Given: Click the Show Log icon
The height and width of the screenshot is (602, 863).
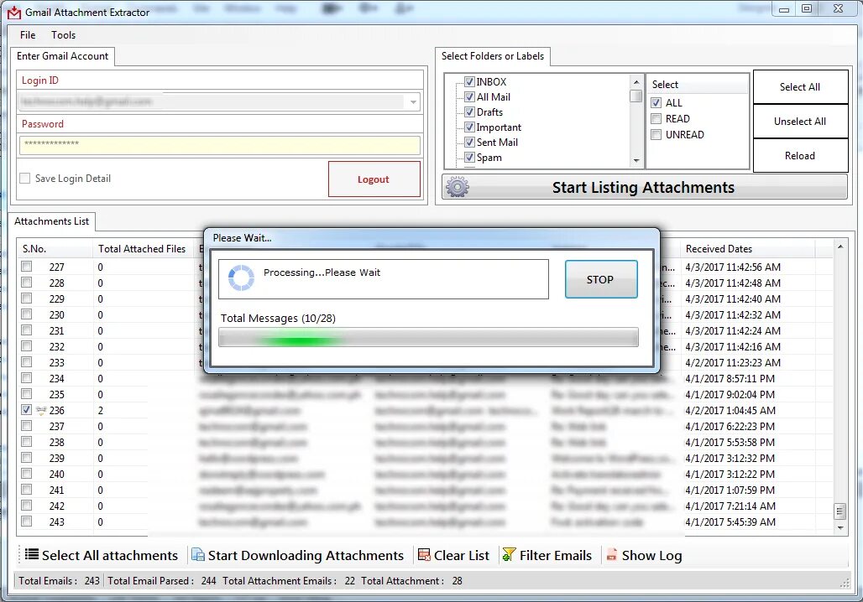Looking at the screenshot, I should click(611, 555).
